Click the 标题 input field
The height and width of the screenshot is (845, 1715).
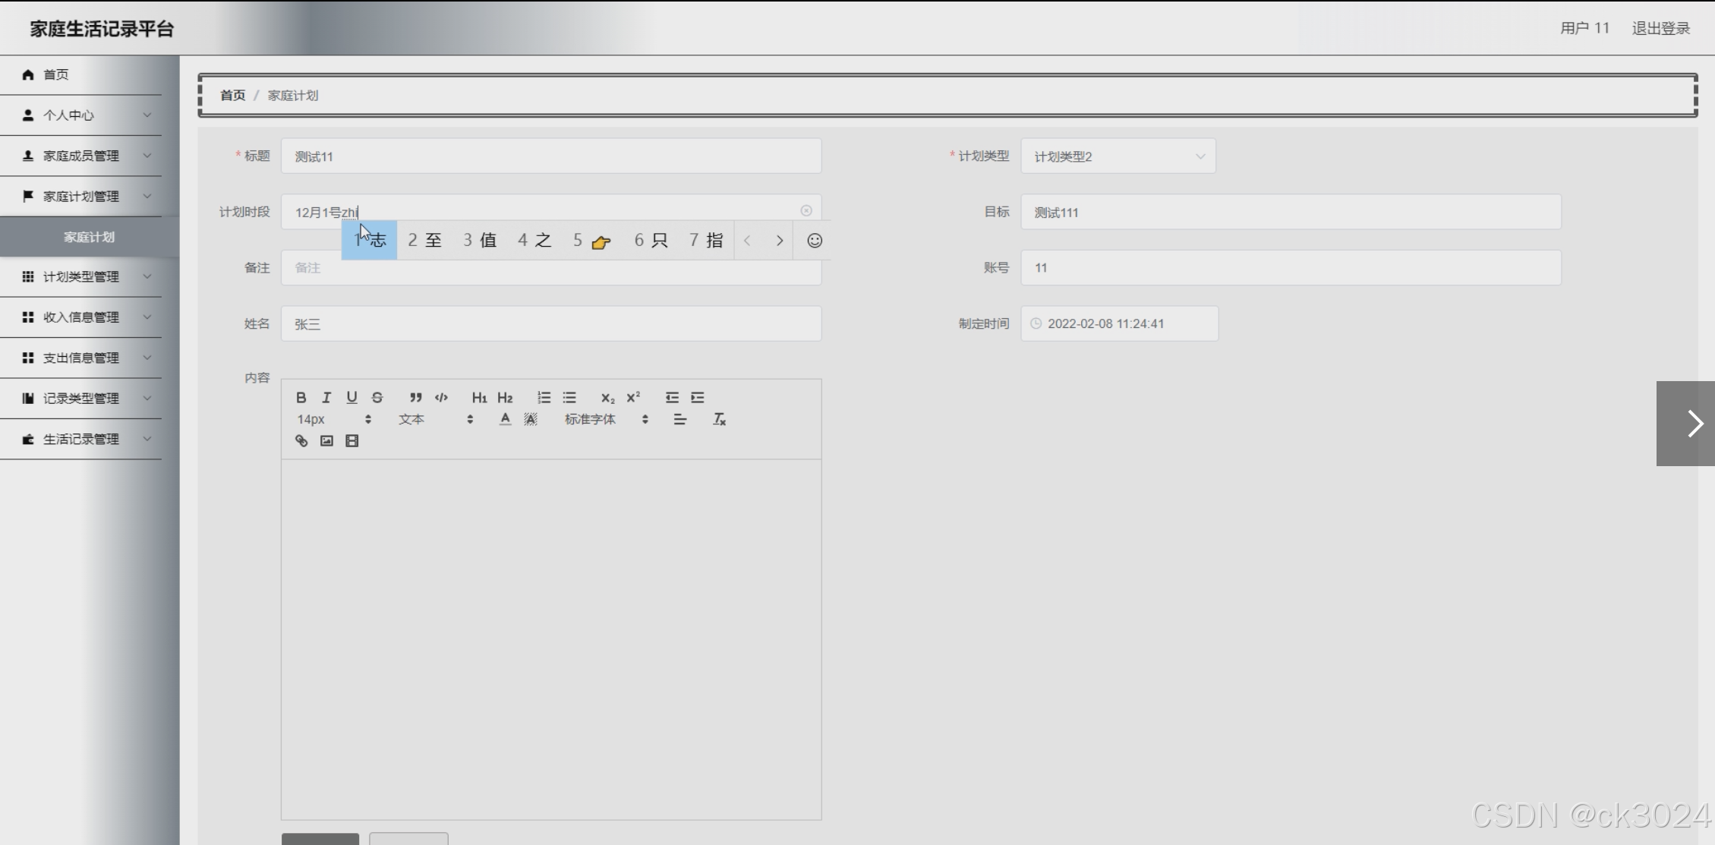(551, 156)
